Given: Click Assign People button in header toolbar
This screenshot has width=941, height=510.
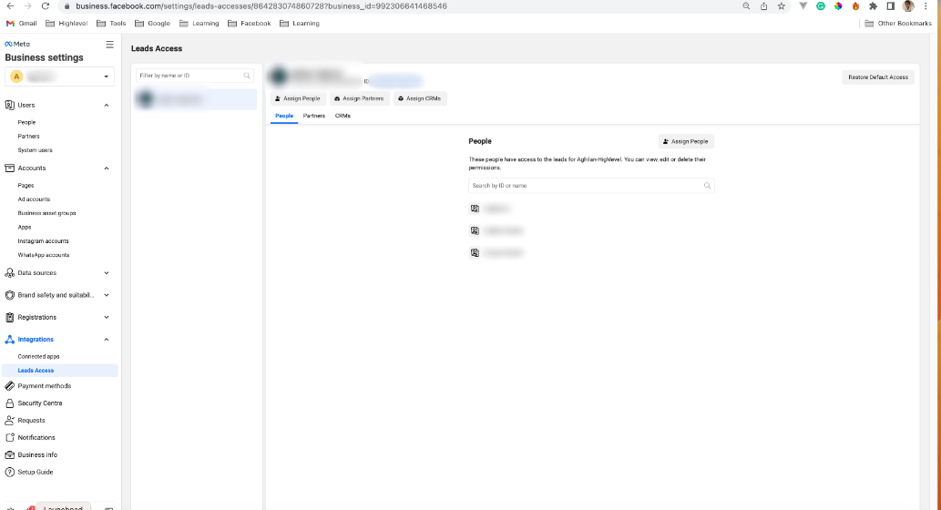Looking at the screenshot, I should coord(298,98).
